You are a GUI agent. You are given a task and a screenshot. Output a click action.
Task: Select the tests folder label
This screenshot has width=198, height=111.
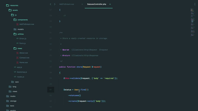pos(12,106)
